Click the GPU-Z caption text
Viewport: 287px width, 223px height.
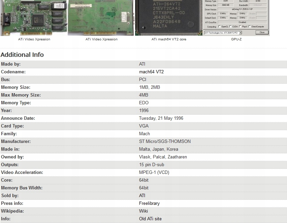point(236,39)
